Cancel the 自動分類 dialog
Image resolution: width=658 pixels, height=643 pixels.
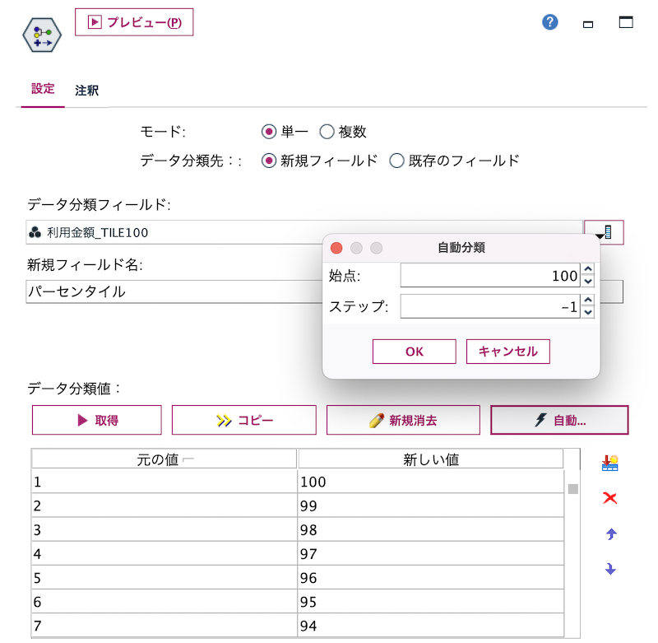507,351
